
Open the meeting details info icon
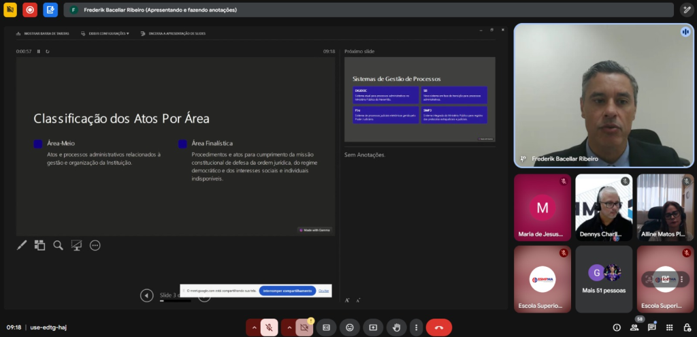point(617,327)
